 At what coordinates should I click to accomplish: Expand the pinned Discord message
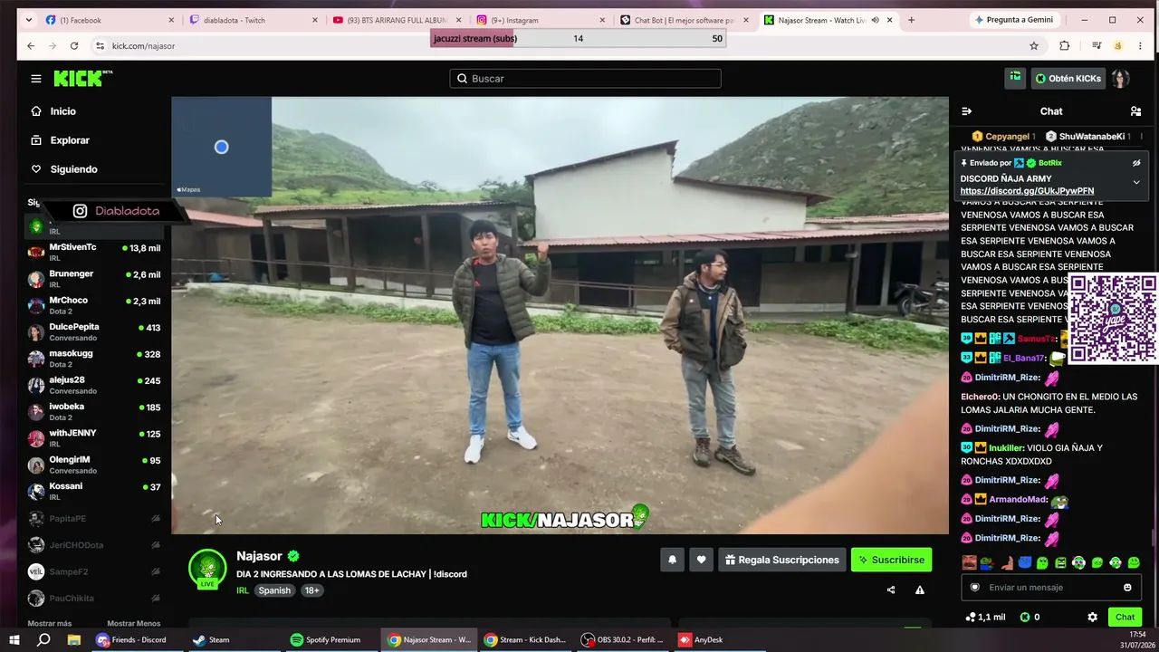pos(1136,182)
